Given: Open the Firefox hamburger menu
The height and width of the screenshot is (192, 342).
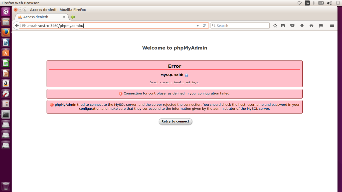Looking at the screenshot, I should 332,25.
